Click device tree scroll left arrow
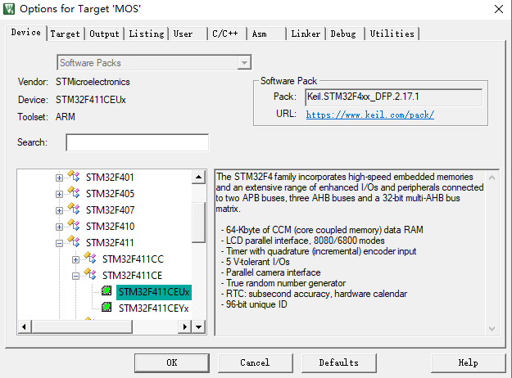The height and width of the screenshot is (378, 512). pos(24,326)
